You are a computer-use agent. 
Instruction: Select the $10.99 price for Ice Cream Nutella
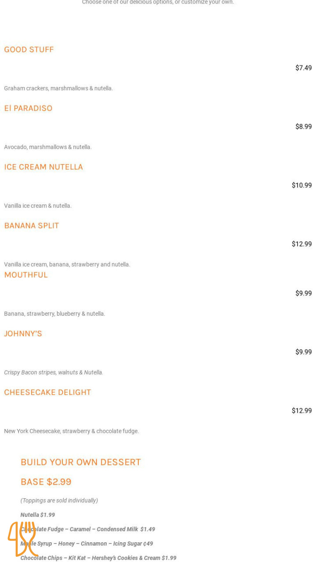pyautogui.click(x=302, y=185)
